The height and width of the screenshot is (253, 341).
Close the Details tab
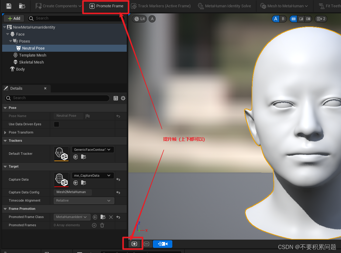45,88
